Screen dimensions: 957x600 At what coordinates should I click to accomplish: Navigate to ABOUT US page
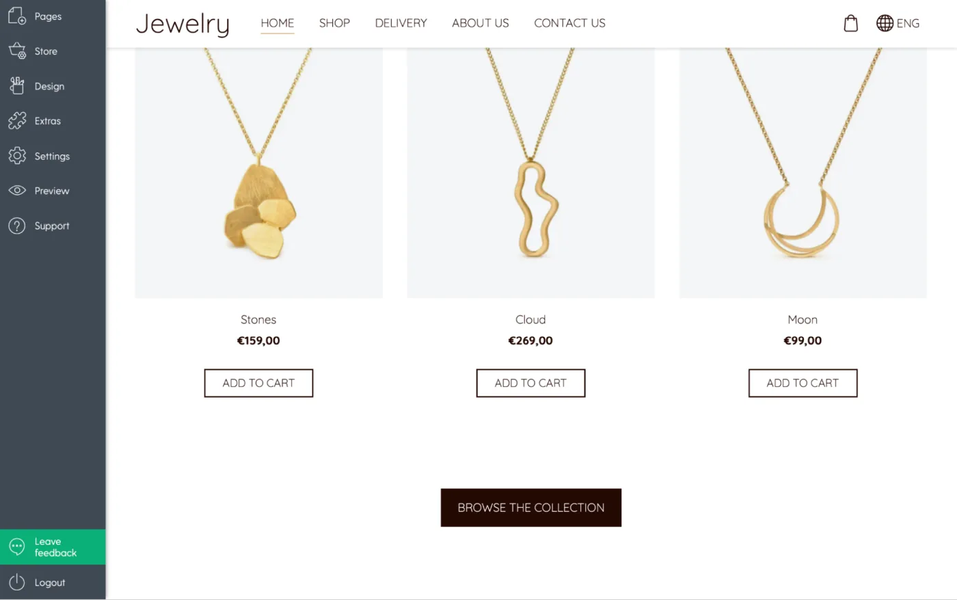coord(480,23)
